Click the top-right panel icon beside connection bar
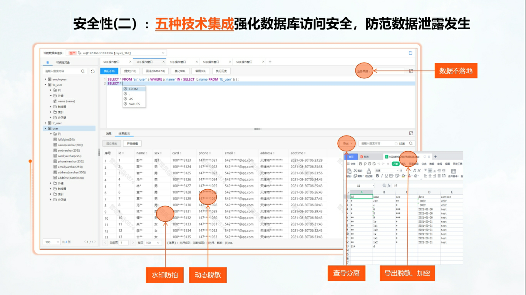526x295 pixels. (x=410, y=53)
